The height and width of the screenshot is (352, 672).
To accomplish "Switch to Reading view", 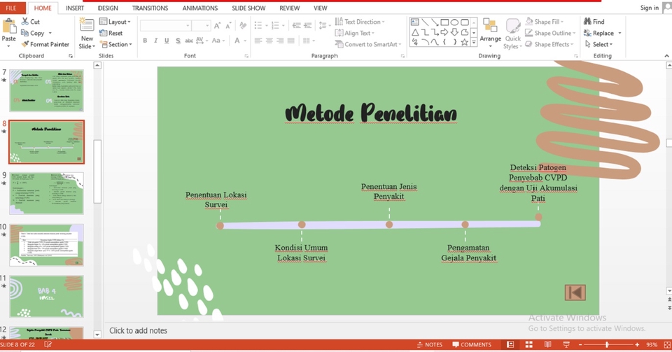I will (547, 345).
